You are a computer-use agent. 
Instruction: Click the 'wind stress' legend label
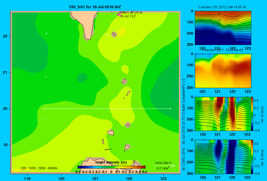pos(163,163)
